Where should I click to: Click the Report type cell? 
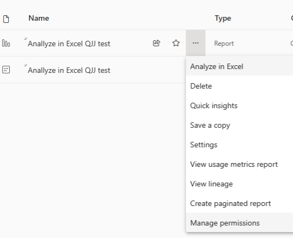click(224, 43)
